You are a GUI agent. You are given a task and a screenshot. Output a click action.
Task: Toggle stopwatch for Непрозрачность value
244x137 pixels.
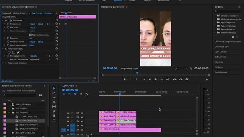[x=8, y=56]
